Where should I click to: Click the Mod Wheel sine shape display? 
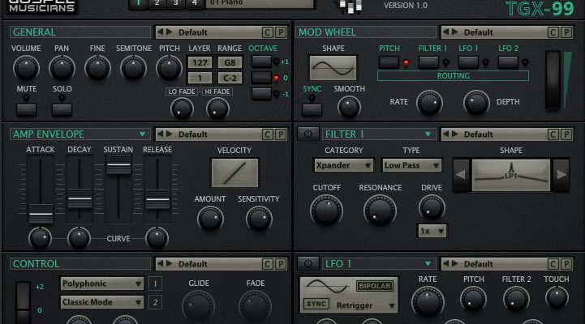[332, 67]
